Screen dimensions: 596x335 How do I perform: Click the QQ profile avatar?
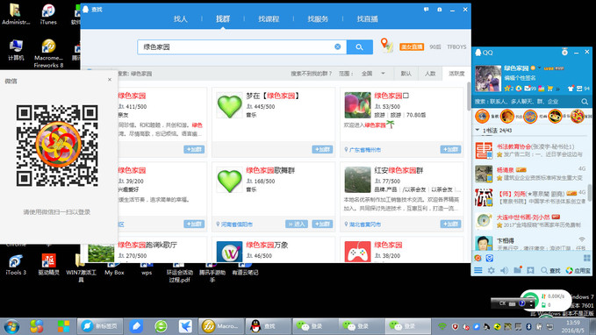488,79
